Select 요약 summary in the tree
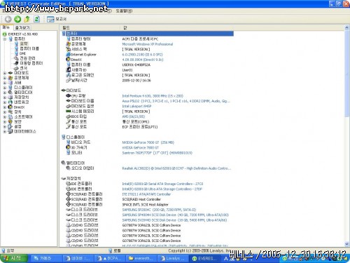Viewport: 350px width, 263px height. pos(24,43)
